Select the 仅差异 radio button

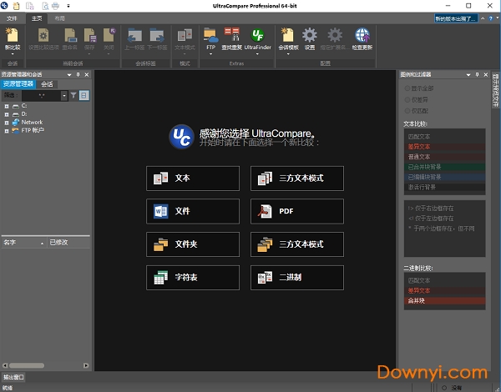pos(407,99)
